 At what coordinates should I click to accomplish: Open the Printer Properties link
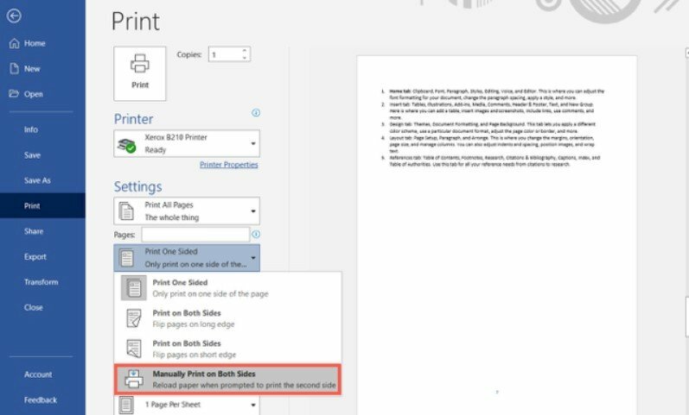click(x=228, y=165)
